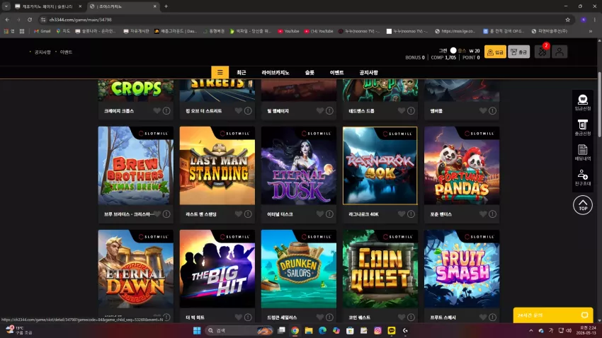Select the 최근 menu item
Image resolution: width=602 pixels, height=338 pixels.
coord(241,72)
